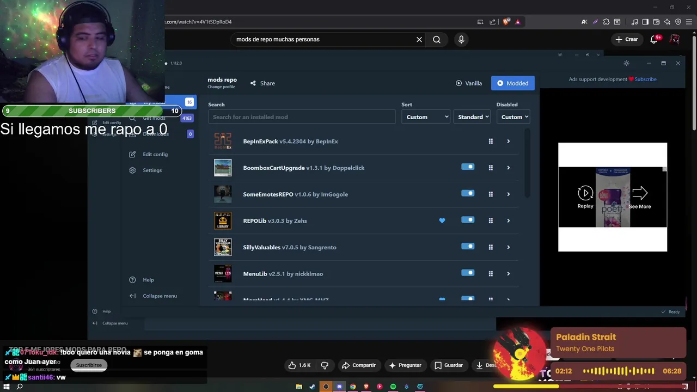Open Downloads in the sidebar
This screenshot has height=392, width=697.
[156, 134]
